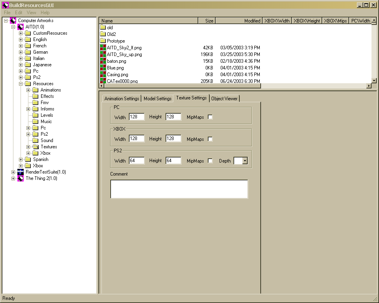The height and width of the screenshot is (303, 379).
Task: Click the Size column header
Action: (206, 21)
